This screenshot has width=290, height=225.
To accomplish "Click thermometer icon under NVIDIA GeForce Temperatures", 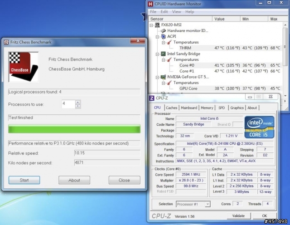I will pyautogui.click(x=169, y=83).
